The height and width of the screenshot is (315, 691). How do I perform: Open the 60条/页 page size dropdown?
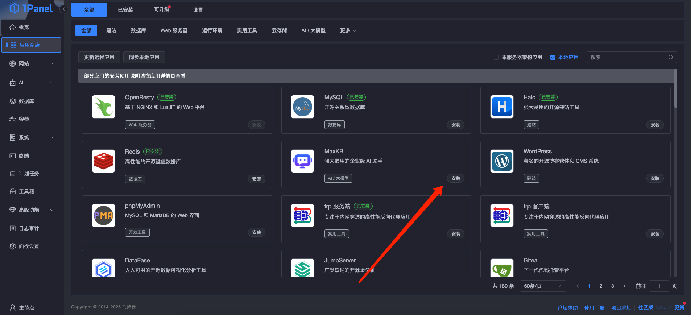click(543, 286)
